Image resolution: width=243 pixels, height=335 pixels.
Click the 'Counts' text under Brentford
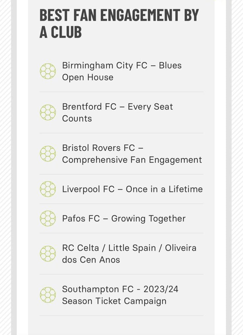click(x=77, y=118)
